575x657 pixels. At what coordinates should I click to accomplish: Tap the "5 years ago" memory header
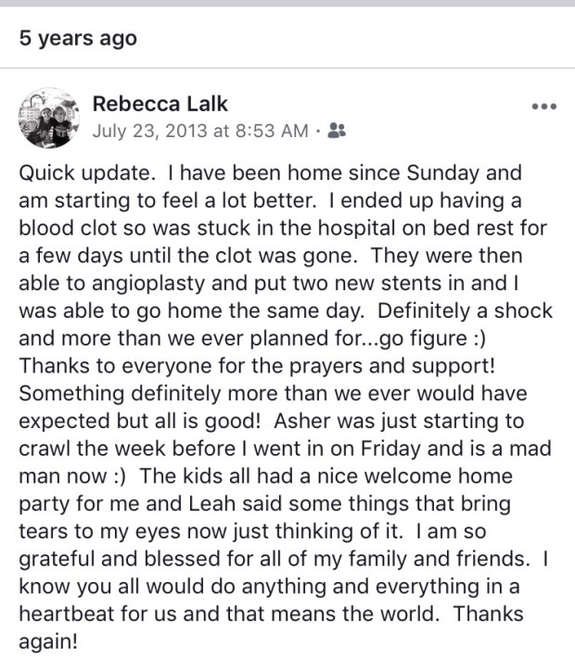[x=78, y=38]
